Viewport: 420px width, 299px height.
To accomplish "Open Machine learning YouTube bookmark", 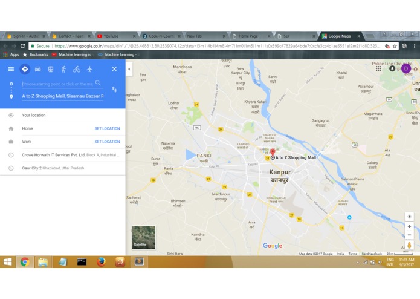I will 73,54.
